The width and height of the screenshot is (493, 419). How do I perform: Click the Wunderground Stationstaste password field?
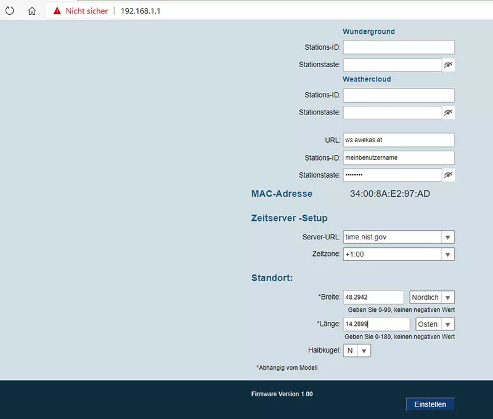(x=393, y=65)
